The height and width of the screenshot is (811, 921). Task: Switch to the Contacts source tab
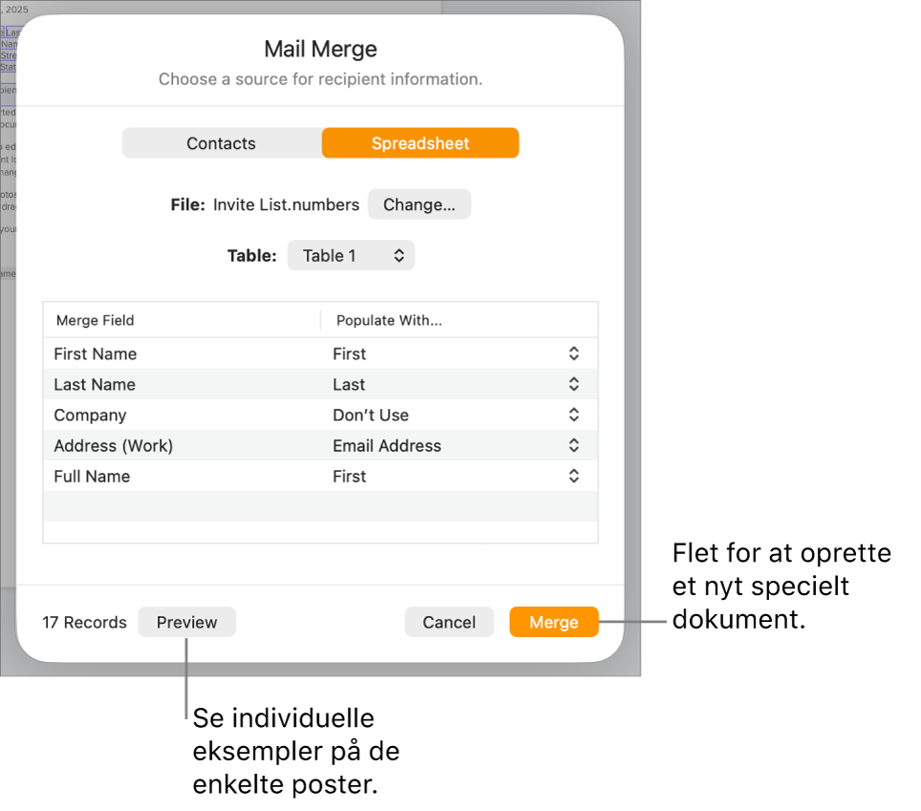[x=222, y=143]
